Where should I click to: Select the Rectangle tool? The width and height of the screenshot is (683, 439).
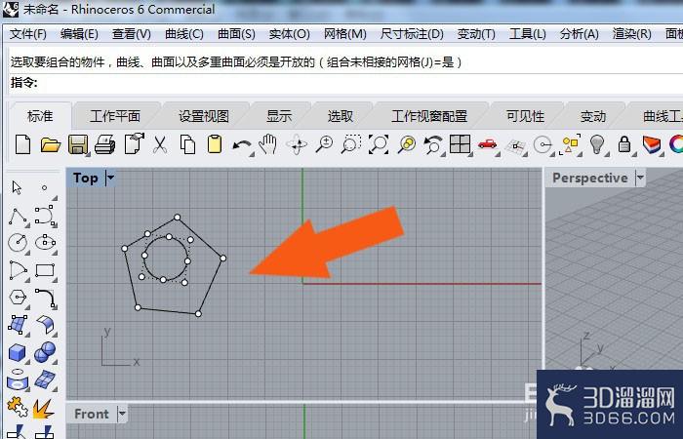click(45, 270)
